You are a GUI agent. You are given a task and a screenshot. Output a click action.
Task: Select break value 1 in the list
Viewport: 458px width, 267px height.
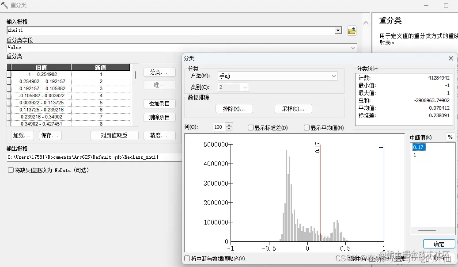coord(415,155)
